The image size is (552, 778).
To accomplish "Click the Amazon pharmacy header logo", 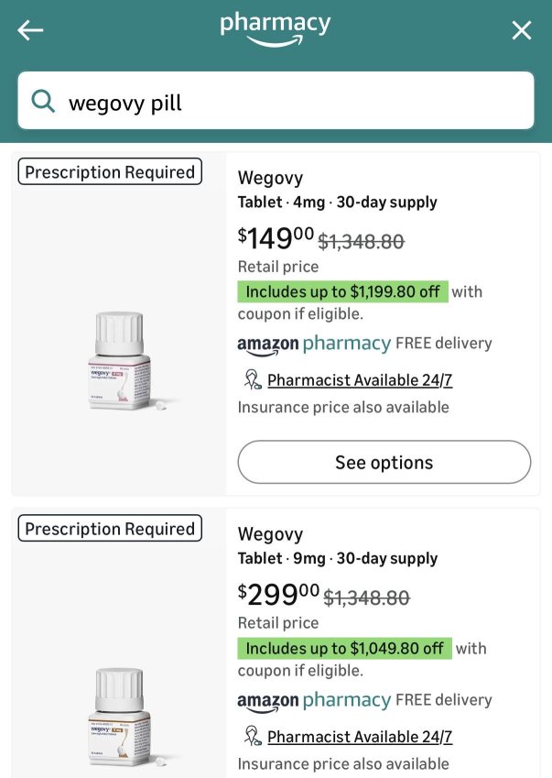I will (275, 29).
